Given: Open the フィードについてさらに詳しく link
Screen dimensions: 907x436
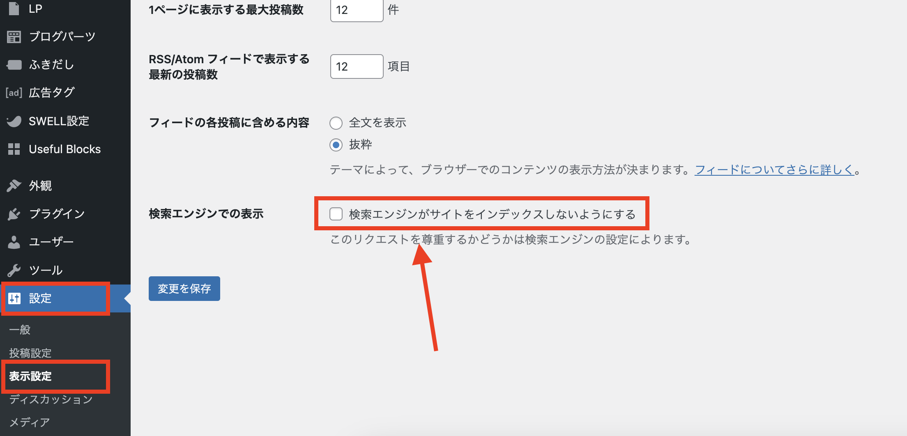Looking at the screenshot, I should [x=774, y=170].
